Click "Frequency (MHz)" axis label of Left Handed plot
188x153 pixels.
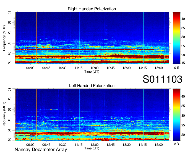pos(4,115)
